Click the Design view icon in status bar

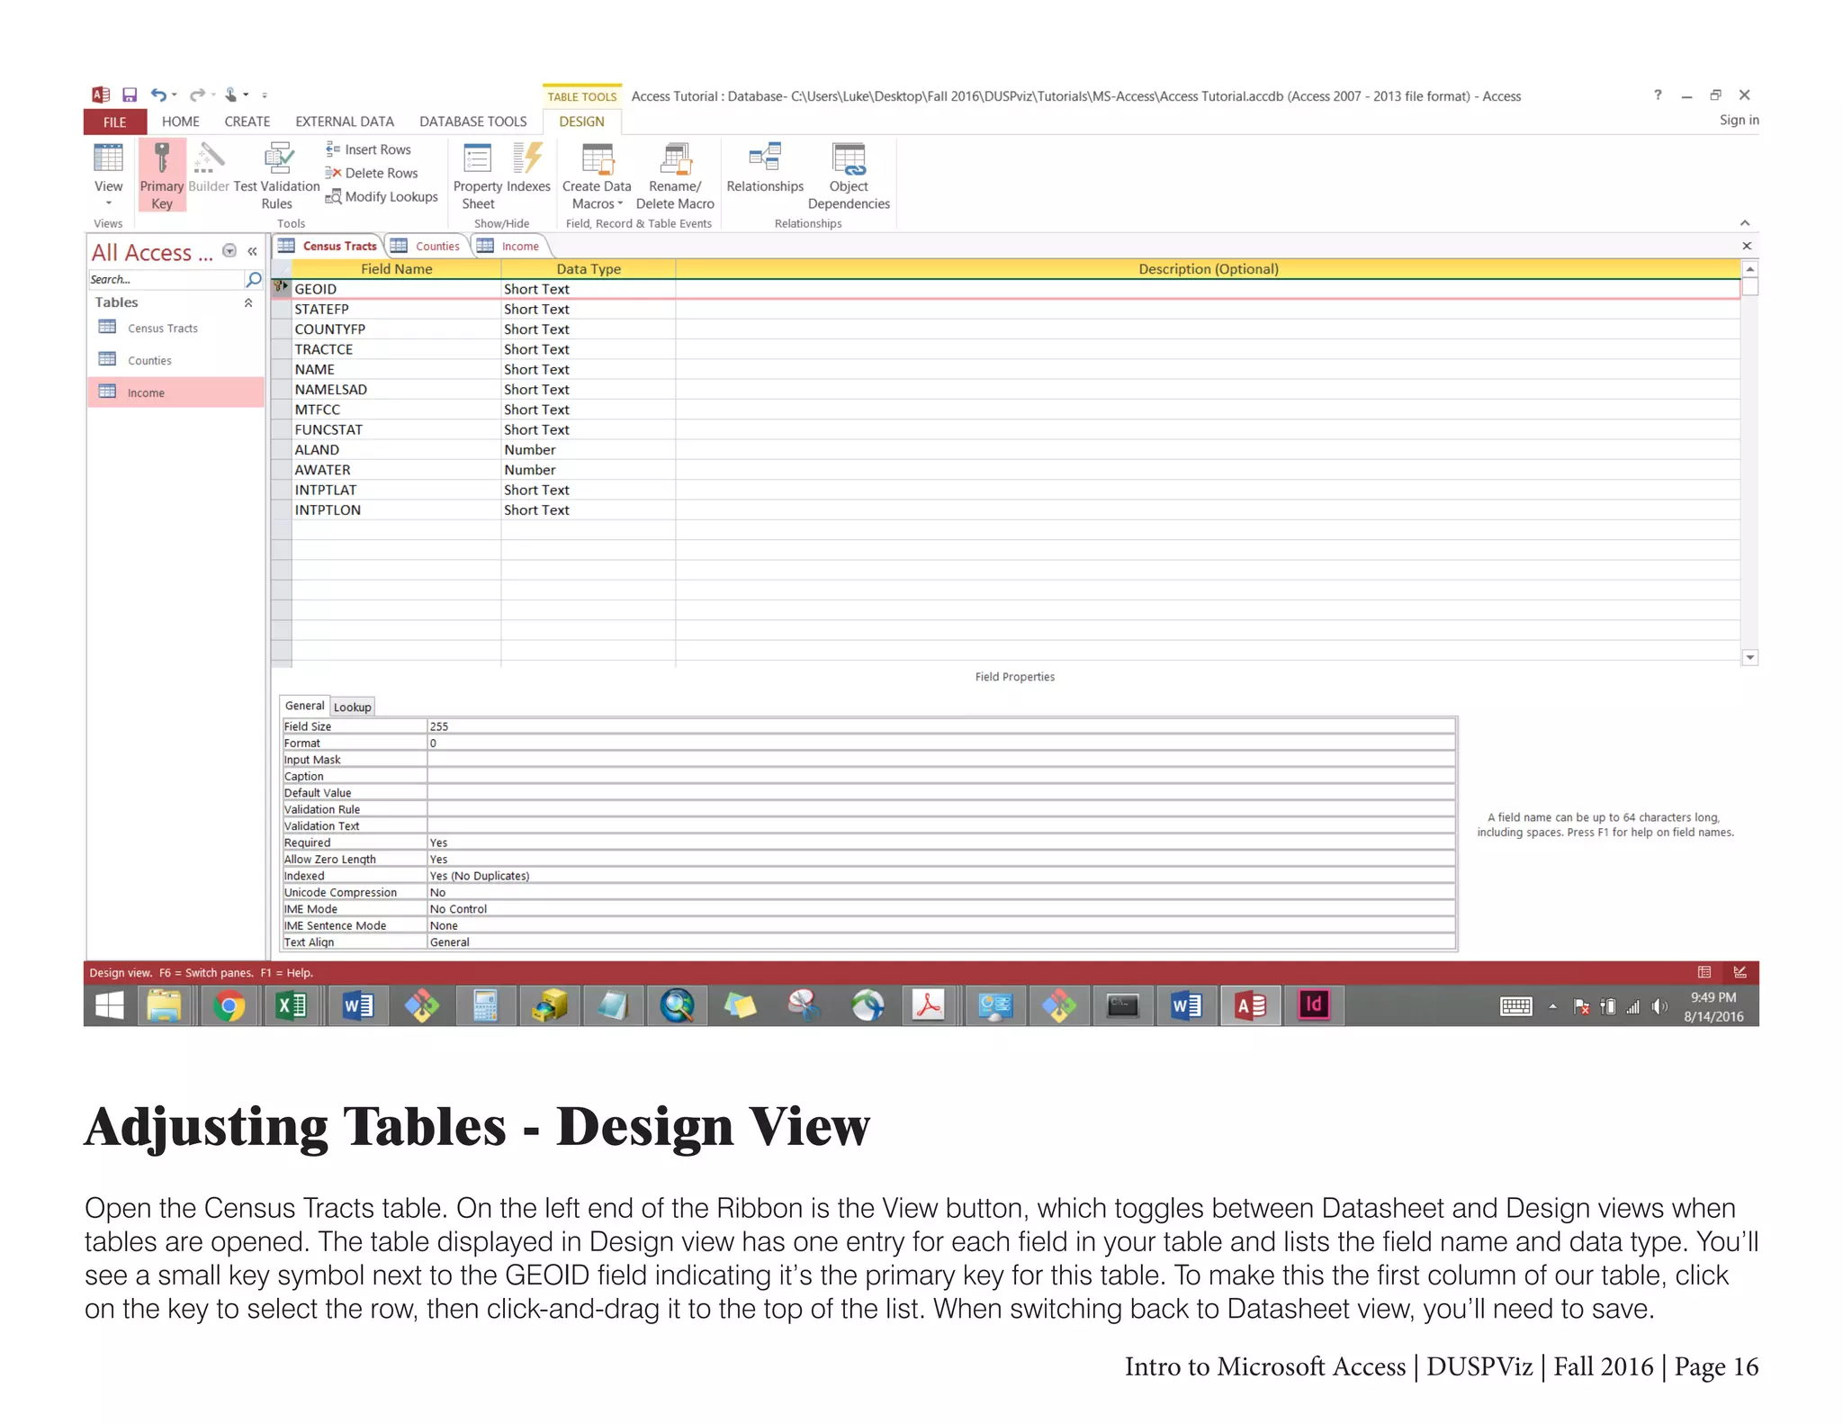click(1740, 972)
